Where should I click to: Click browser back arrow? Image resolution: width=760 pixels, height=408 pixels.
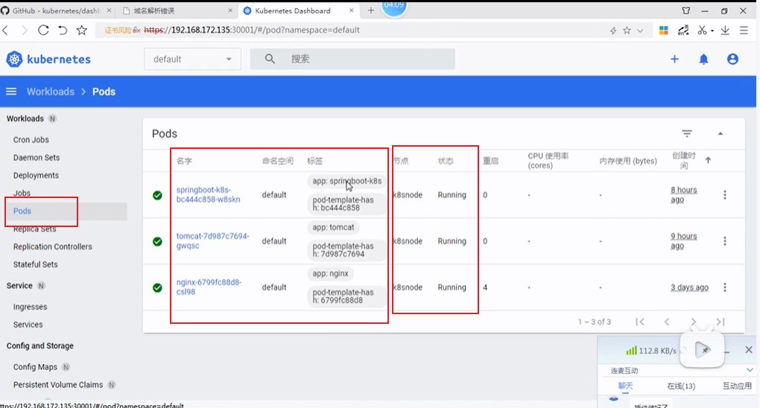(6, 30)
